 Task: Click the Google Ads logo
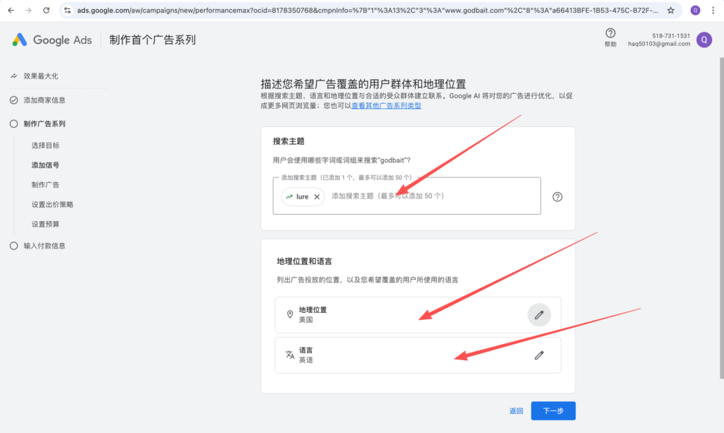click(x=52, y=40)
